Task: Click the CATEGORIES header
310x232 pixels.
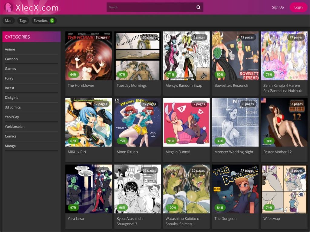Action: click(31, 37)
